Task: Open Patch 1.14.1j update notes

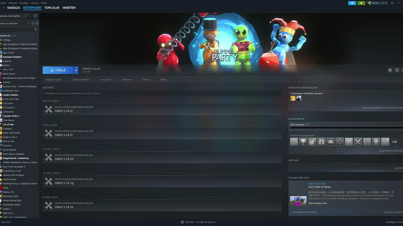Action: pos(162,109)
